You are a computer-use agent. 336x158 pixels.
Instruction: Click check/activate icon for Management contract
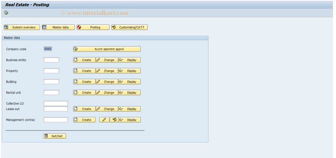coord(114,120)
